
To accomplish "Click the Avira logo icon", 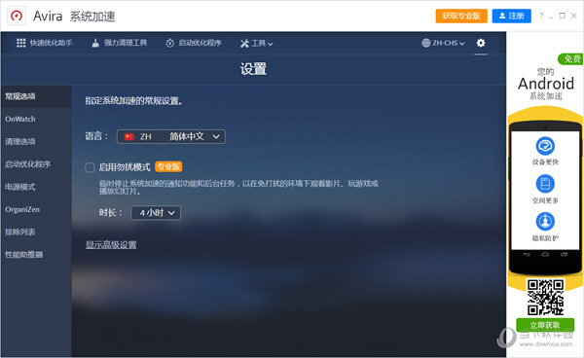I will click(17, 16).
